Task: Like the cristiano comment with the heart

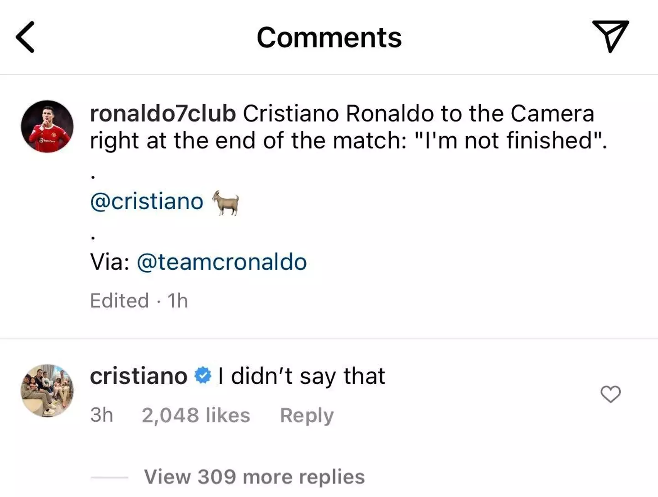Action: [610, 394]
